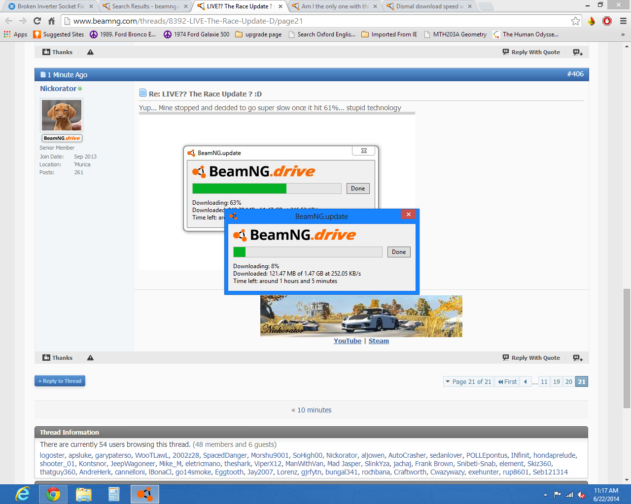Open Search Oxford English bookmark
Screen dimensions: 631x504
coord(321,34)
